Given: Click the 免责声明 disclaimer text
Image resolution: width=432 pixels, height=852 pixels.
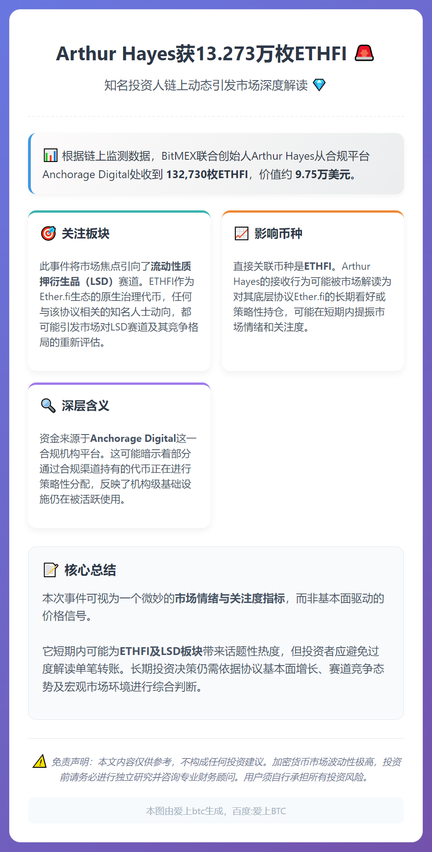Looking at the screenshot, I should pos(226,770).
